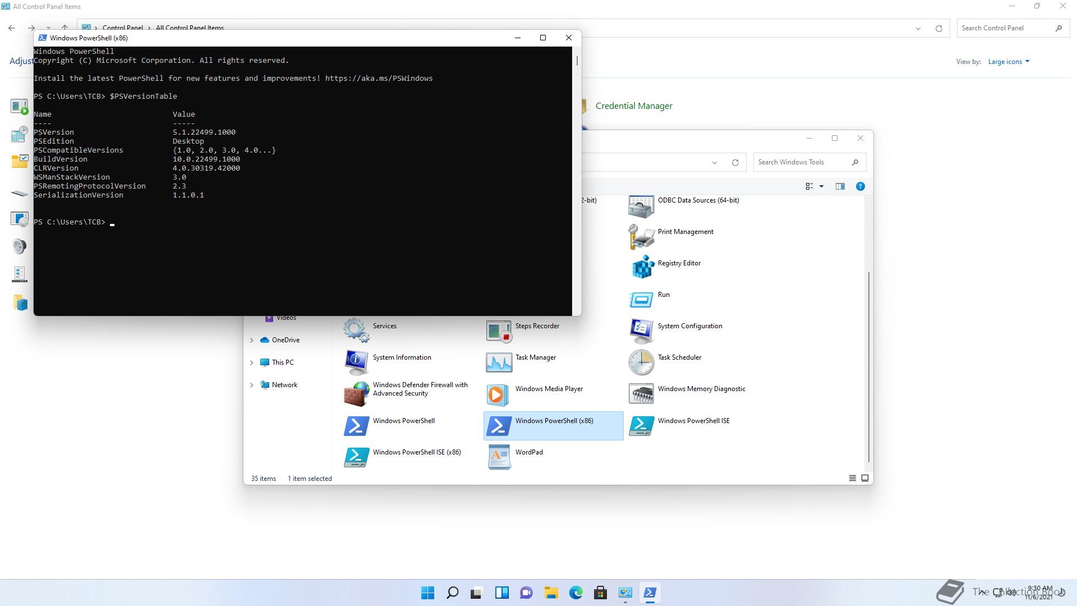Open System Configuration icon
The height and width of the screenshot is (606, 1077).
641,331
